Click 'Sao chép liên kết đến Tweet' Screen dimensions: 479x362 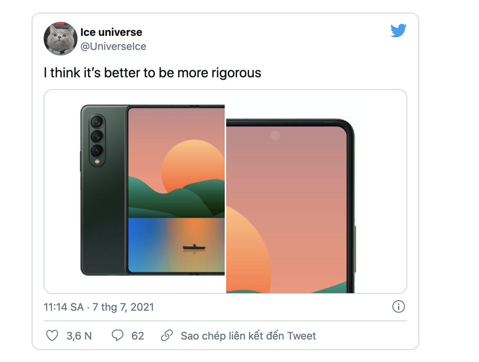(x=248, y=336)
